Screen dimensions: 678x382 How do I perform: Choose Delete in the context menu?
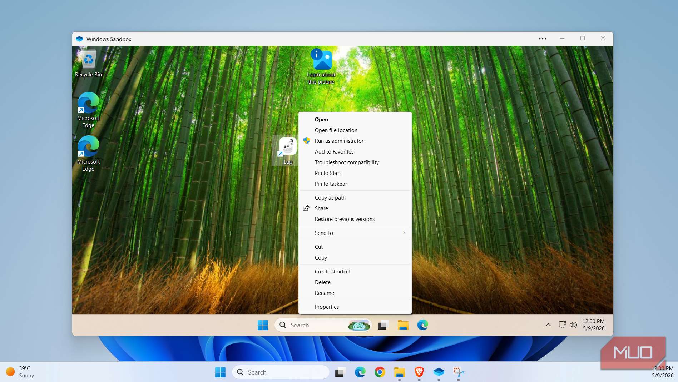pyautogui.click(x=355, y=282)
